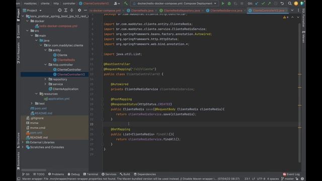This screenshot has height=181, width=322.
Task: Change UTF-8 file encoding in status bar
Action: point(261,179)
